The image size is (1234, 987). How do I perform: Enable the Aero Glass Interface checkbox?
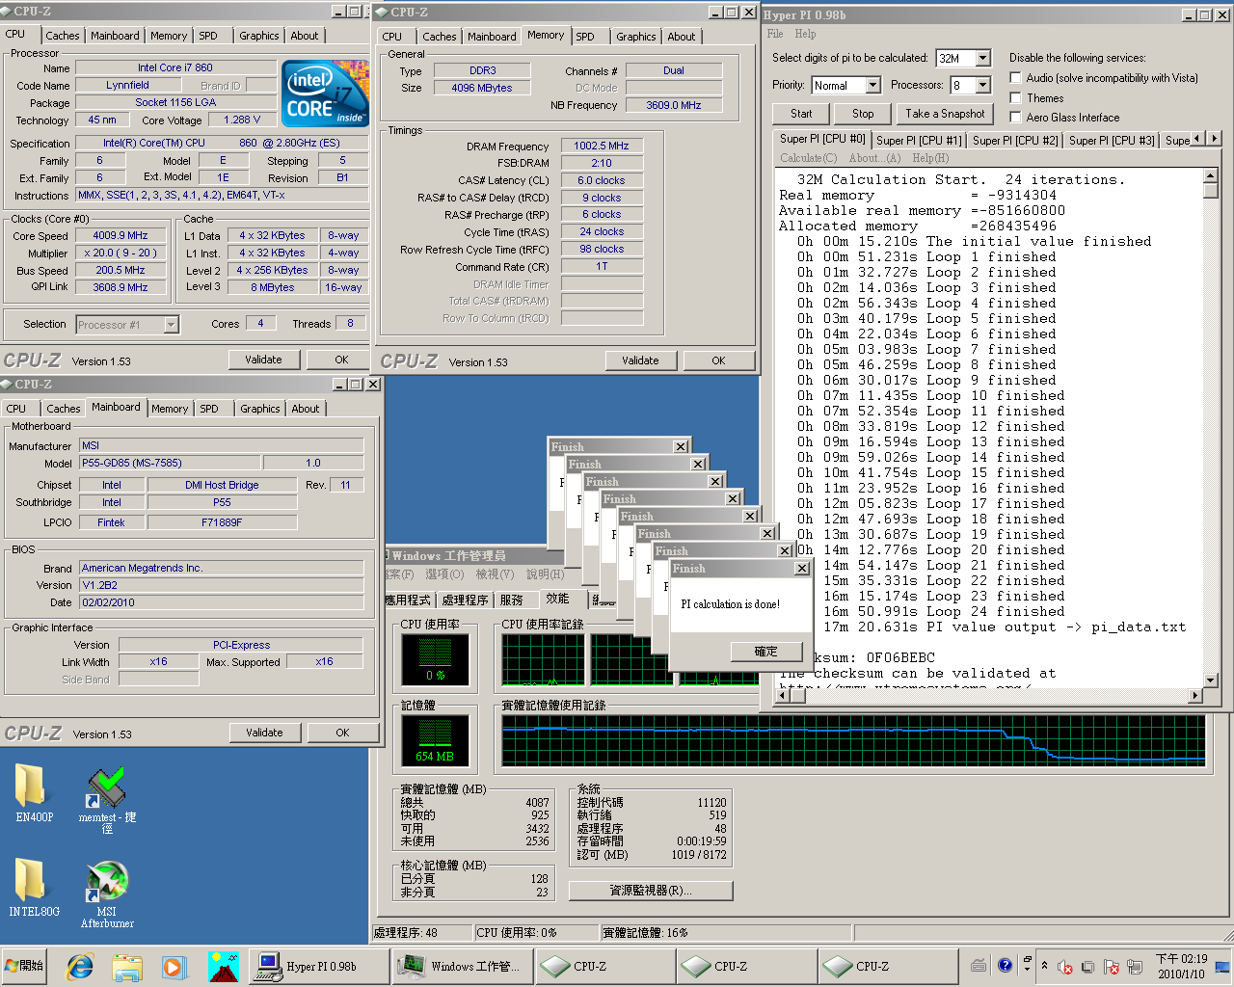pos(1015,117)
